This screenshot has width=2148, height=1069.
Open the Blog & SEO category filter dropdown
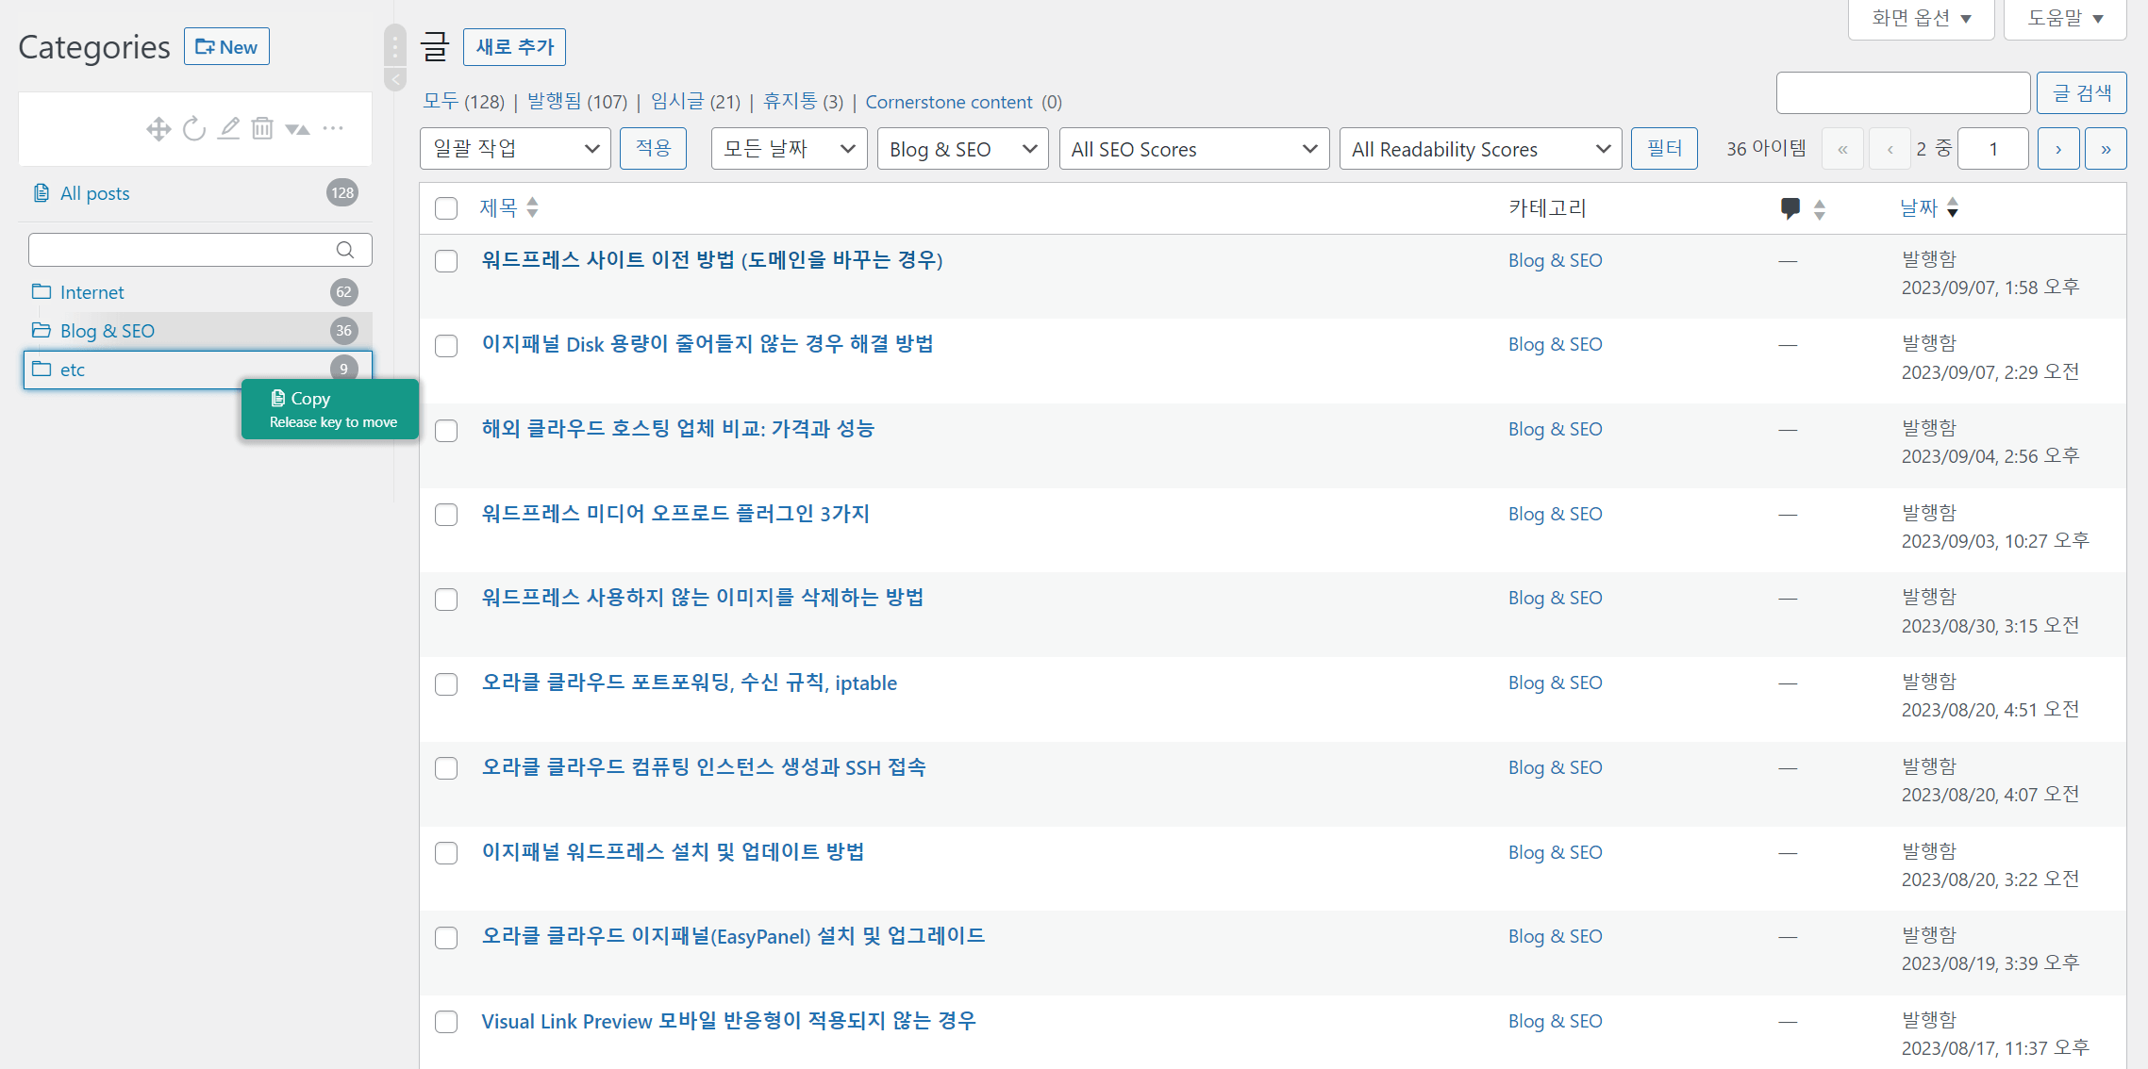(x=962, y=149)
